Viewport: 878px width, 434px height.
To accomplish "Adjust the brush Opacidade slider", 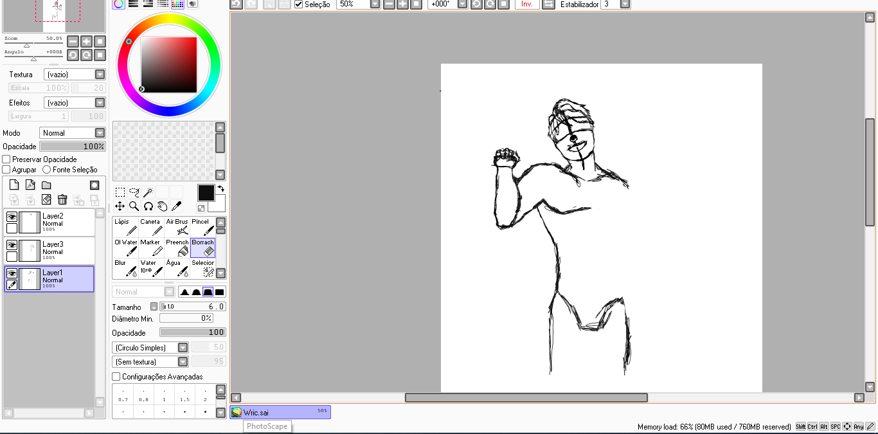I will point(192,332).
